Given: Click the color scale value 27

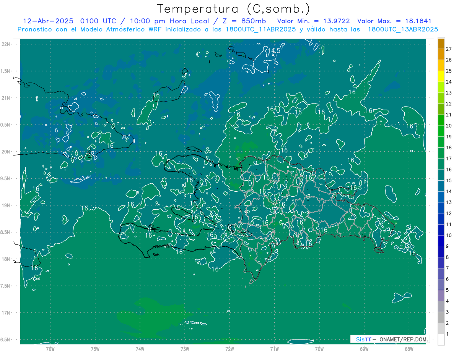Looking at the screenshot, I should coord(449,49).
